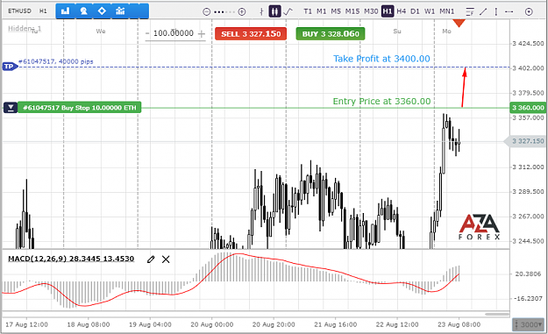Select the candlestick chart style
Viewport: 548px width, 334px height.
274,11
